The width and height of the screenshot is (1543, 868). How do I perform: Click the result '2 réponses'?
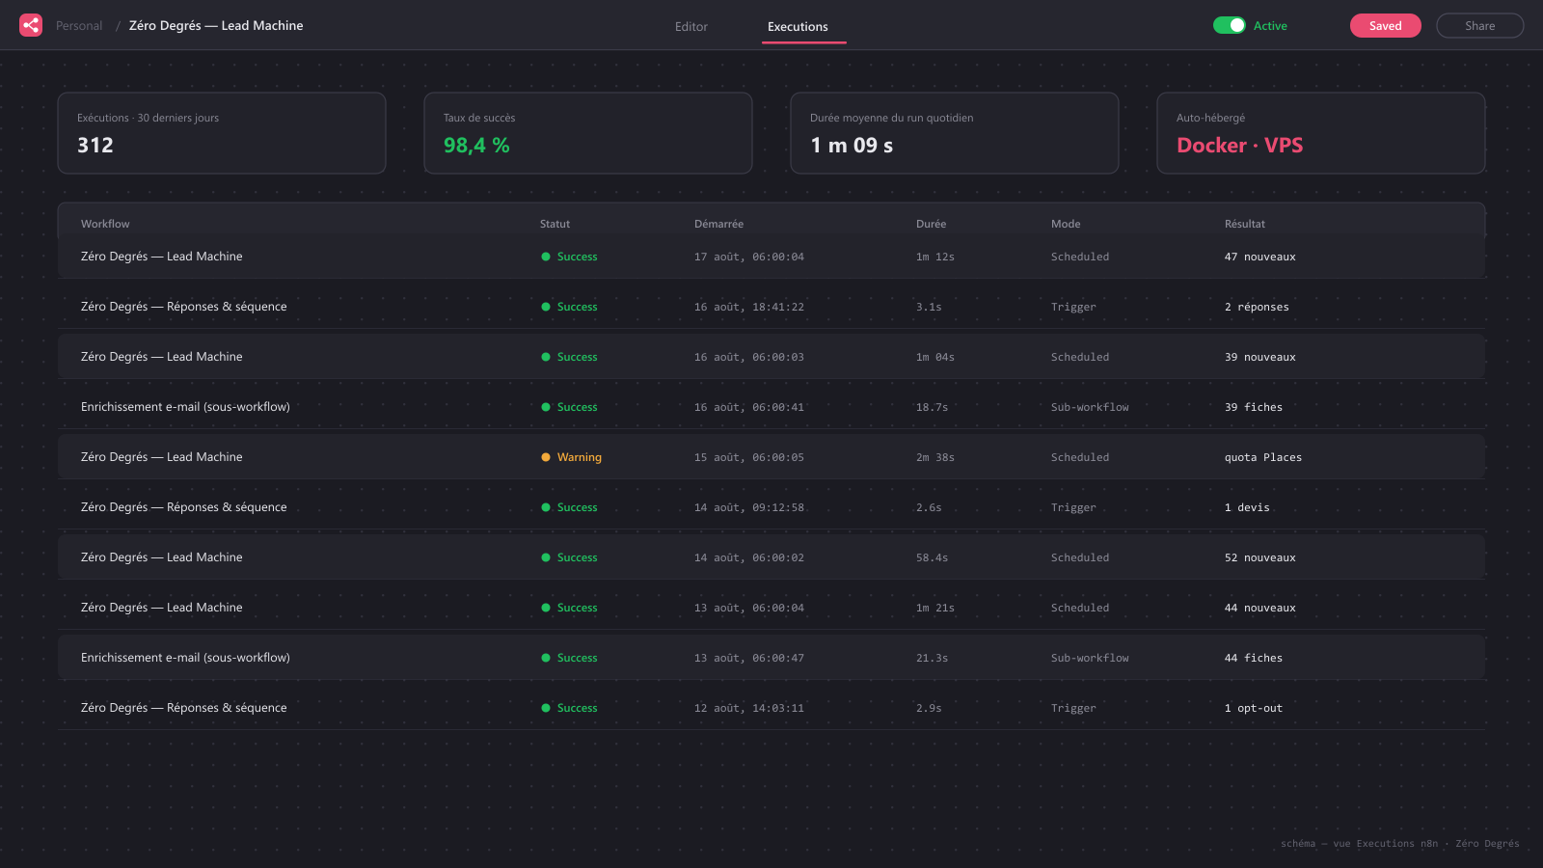pos(1257,307)
